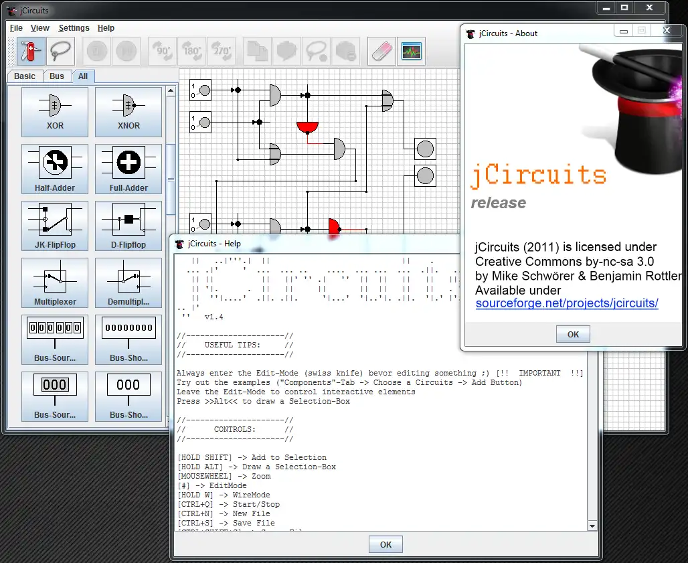Click the rotate 180° toolbar icon
Image resolution: width=688 pixels, height=563 pixels.
(x=192, y=52)
